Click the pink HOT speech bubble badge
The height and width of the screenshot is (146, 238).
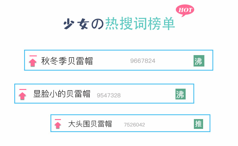pyautogui.click(x=185, y=10)
